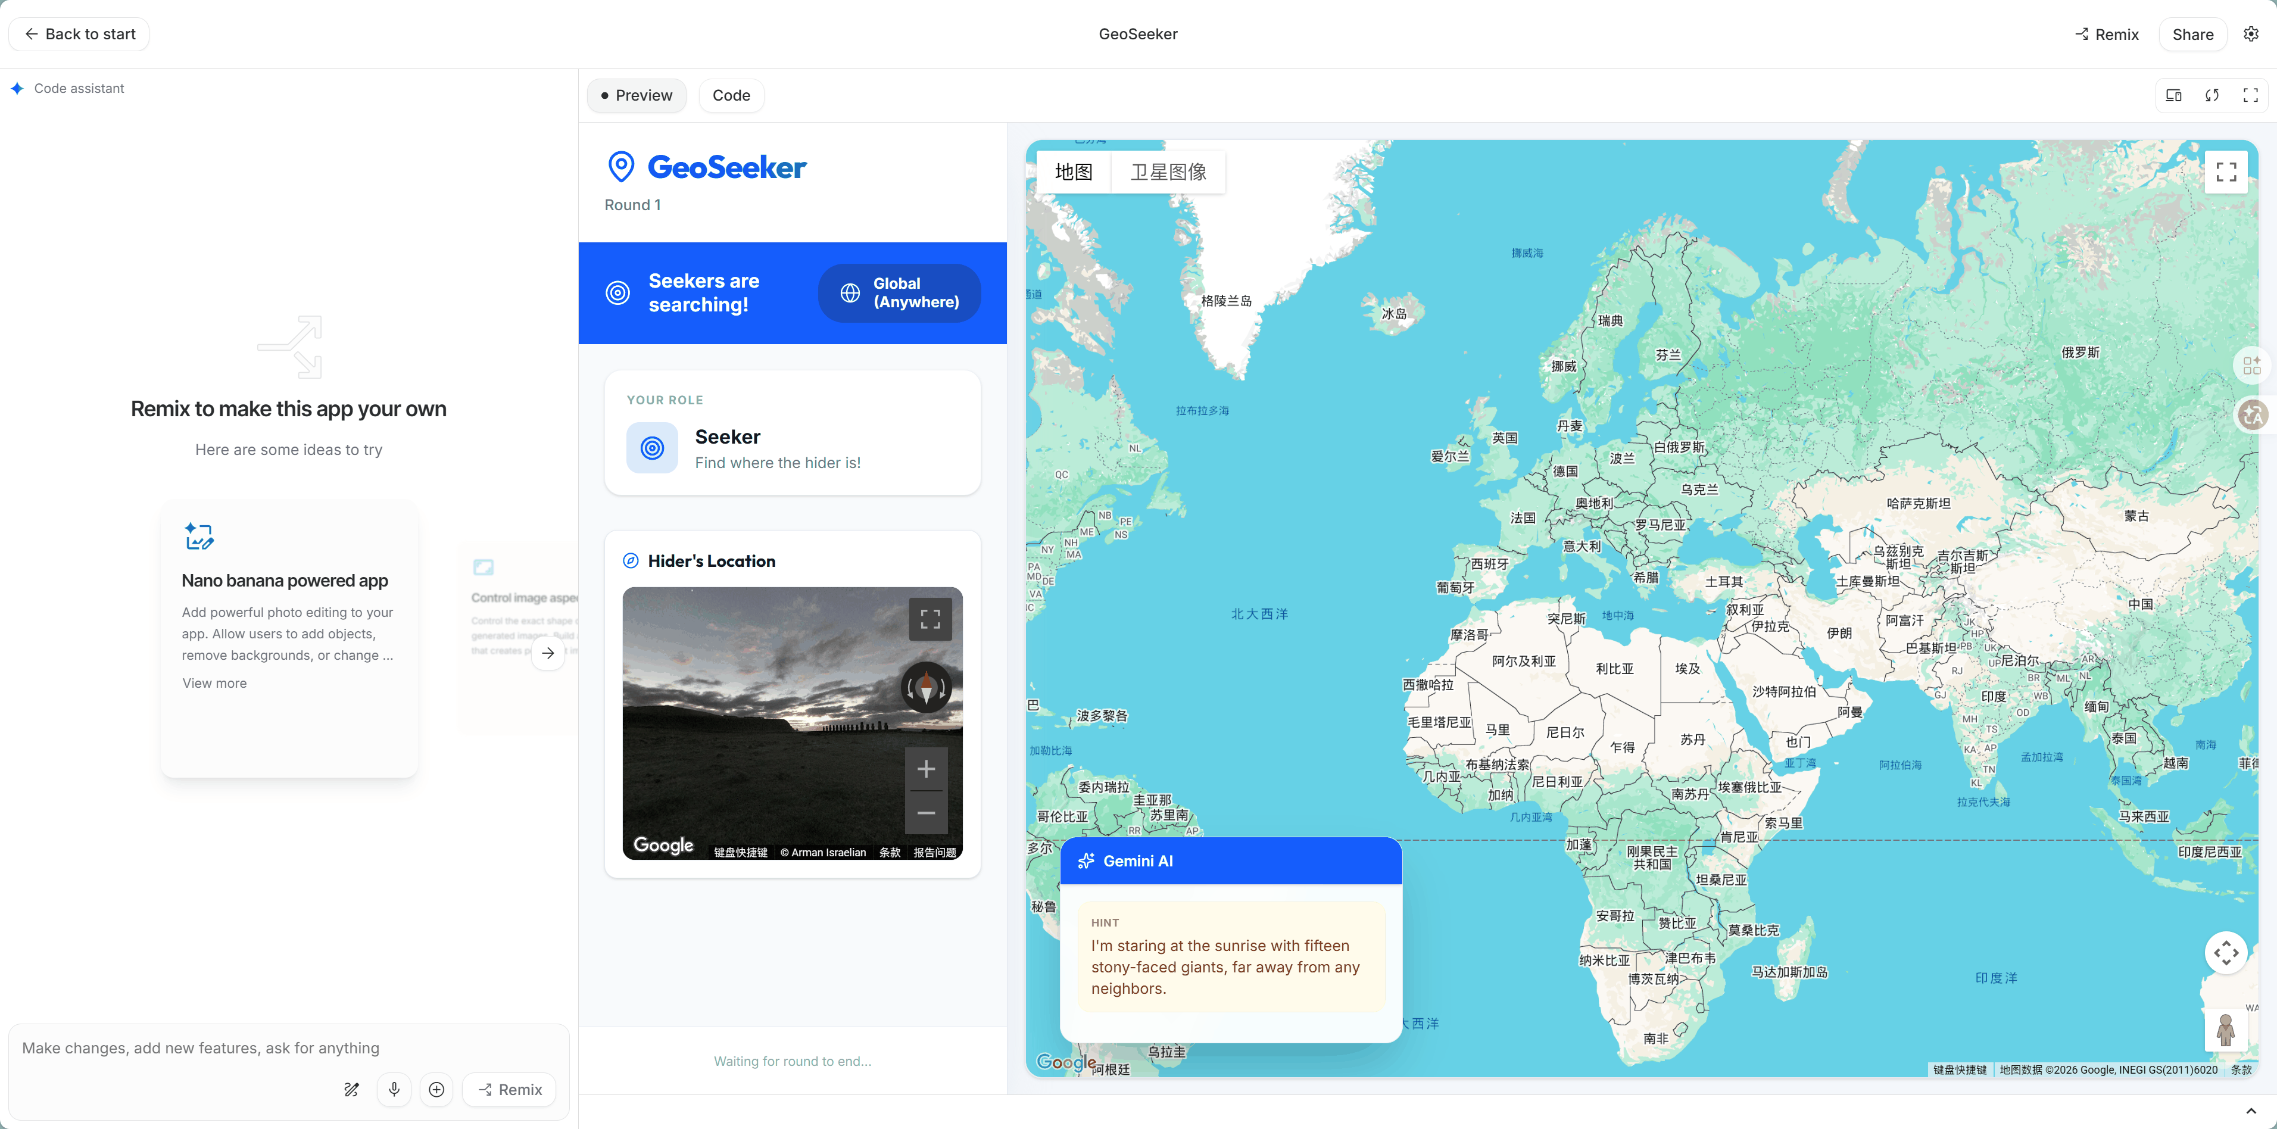Click the magic wand edit icon
Image resolution: width=2277 pixels, height=1129 pixels.
tap(352, 1089)
